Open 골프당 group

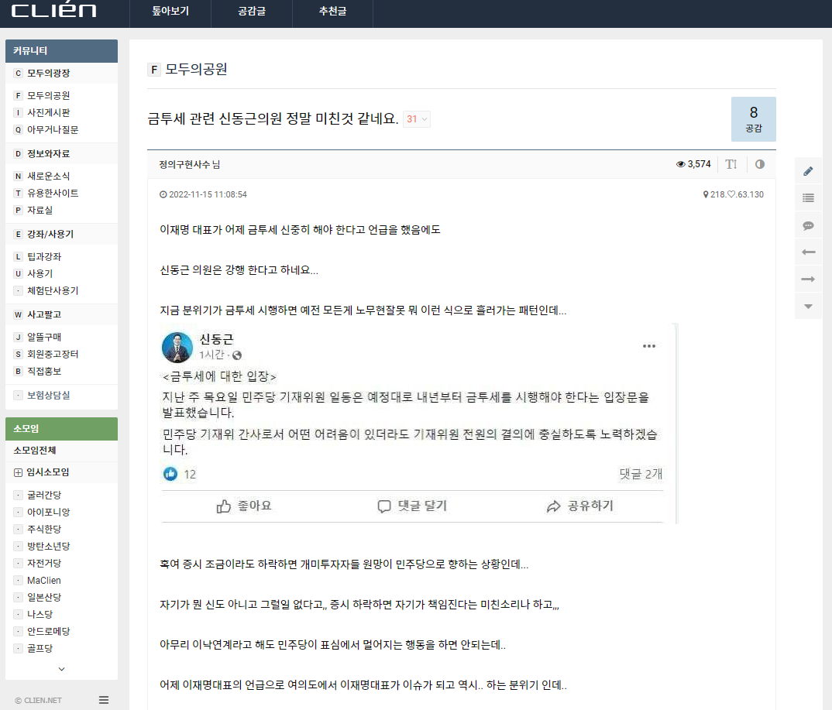tap(40, 648)
